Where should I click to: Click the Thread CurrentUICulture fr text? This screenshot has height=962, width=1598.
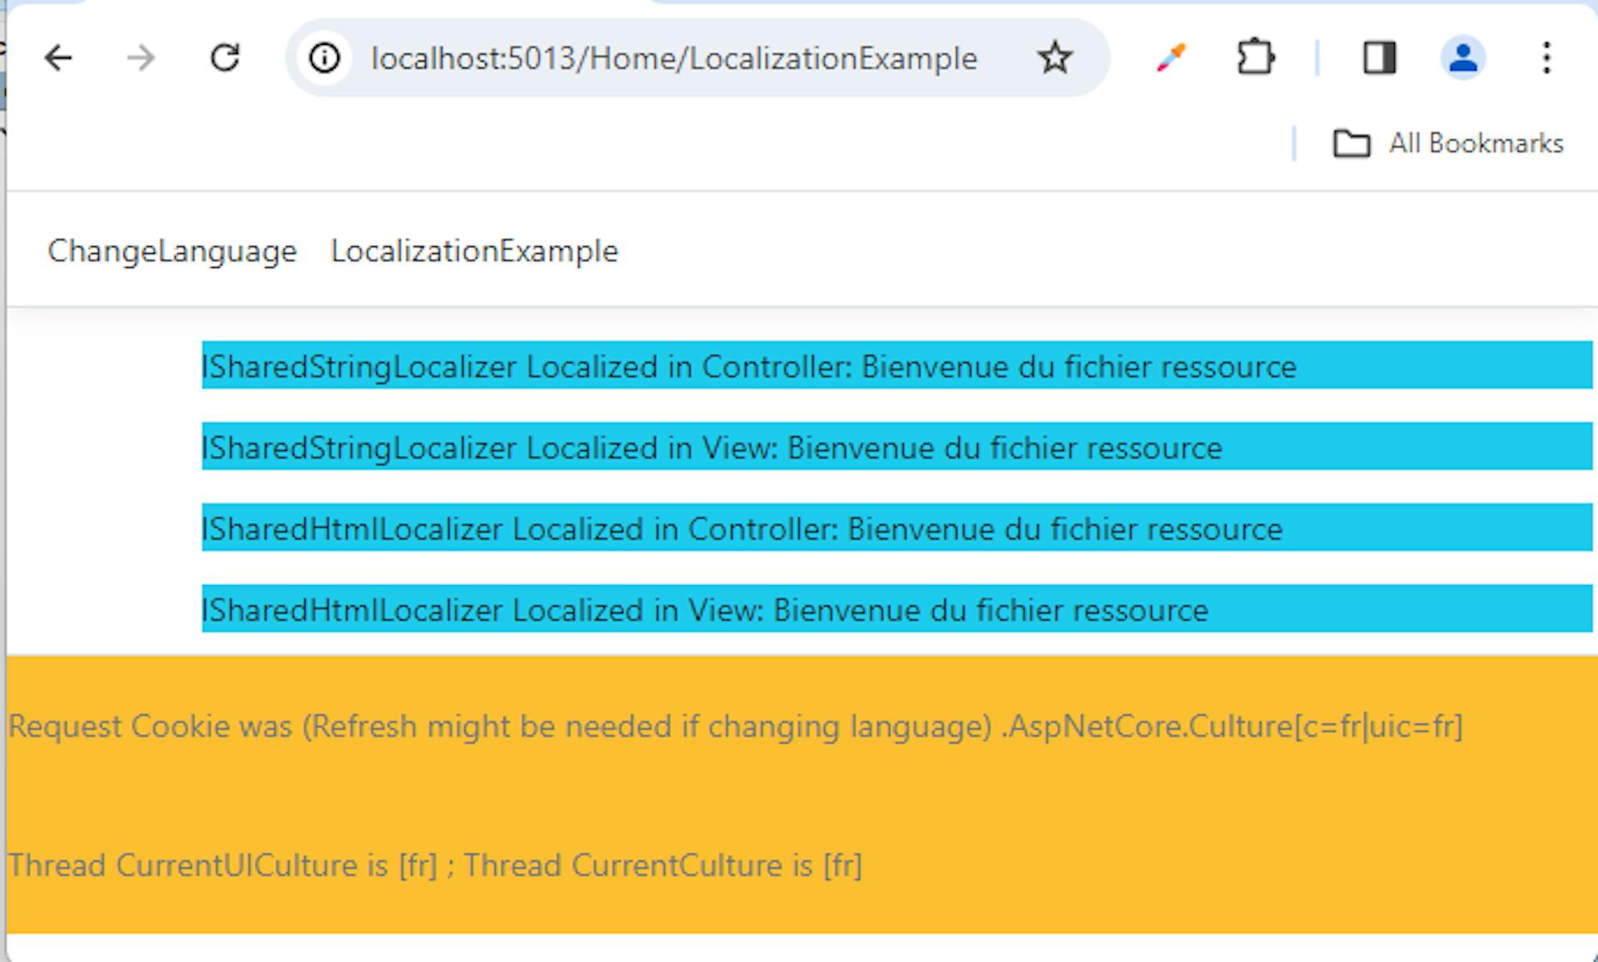pyautogui.click(x=433, y=865)
